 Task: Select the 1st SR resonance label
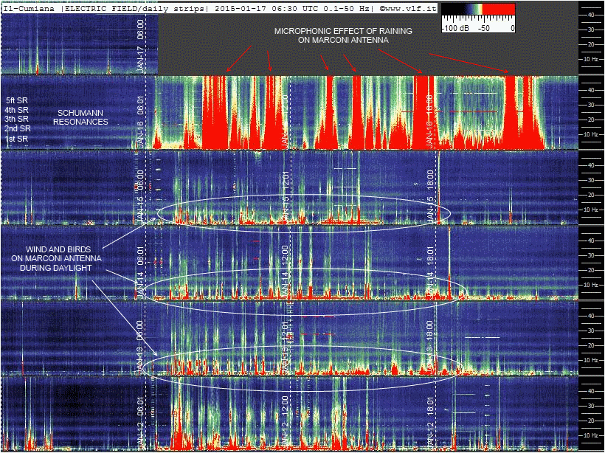(17, 138)
